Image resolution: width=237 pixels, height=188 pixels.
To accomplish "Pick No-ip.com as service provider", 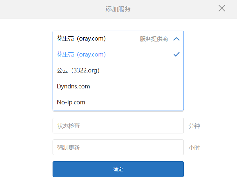I will coord(118,102).
